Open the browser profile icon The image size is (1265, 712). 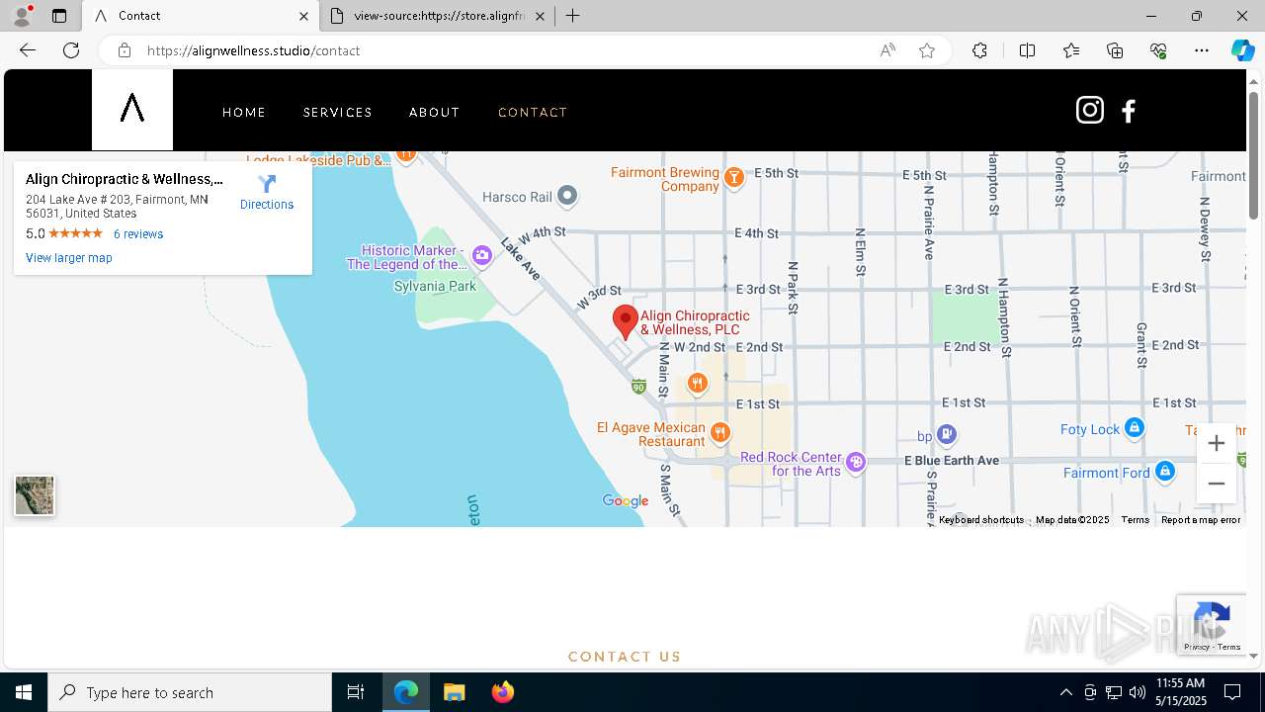(21, 15)
